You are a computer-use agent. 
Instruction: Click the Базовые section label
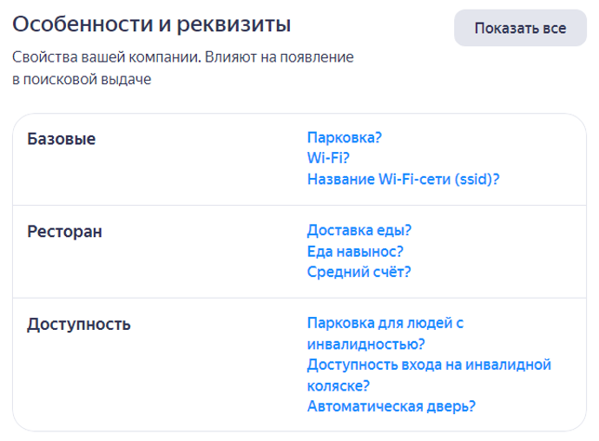click(62, 139)
